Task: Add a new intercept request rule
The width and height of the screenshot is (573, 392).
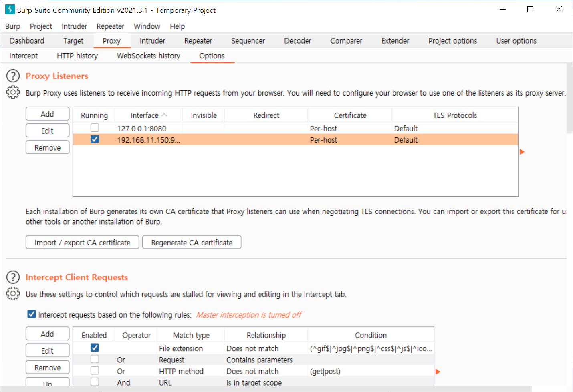Action: point(47,334)
